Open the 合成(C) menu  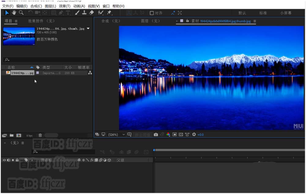pos(36,6)
